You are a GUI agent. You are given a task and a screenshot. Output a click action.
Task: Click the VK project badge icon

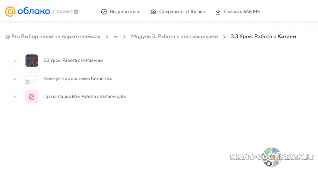point(76,12)
